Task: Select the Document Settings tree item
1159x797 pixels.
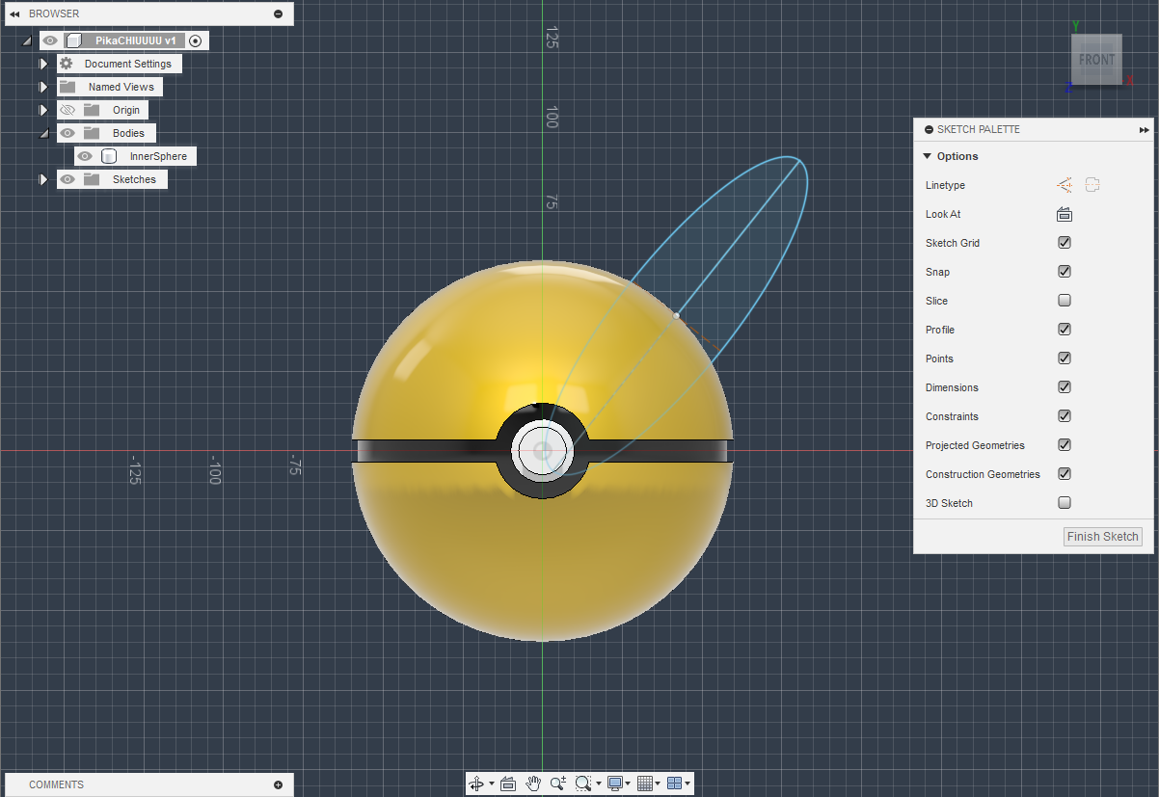Action: click(x=120, y=64)
